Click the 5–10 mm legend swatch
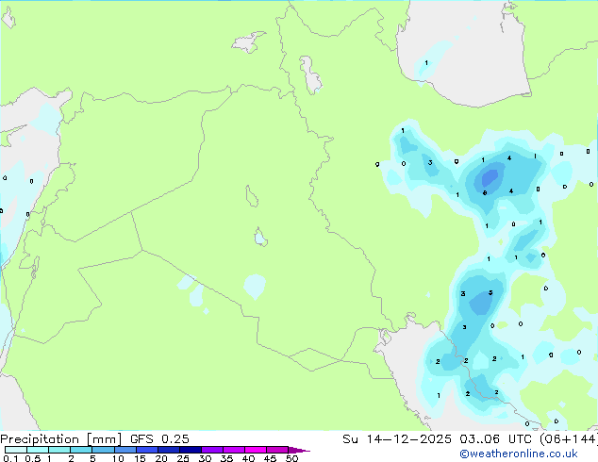This screenshot has width=598, height=462. coord(103,450)
